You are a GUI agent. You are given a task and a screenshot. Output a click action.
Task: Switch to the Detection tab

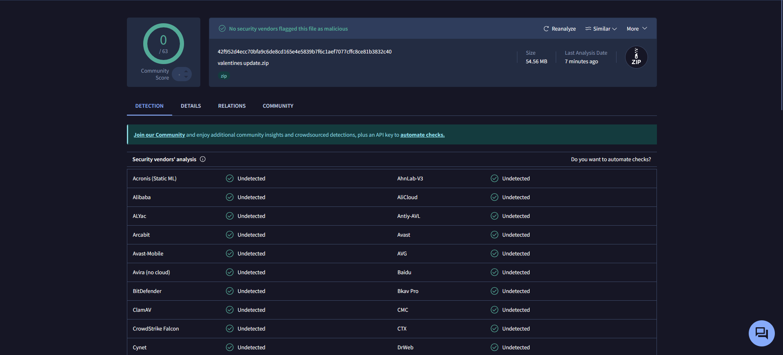[x=149, y=106]
